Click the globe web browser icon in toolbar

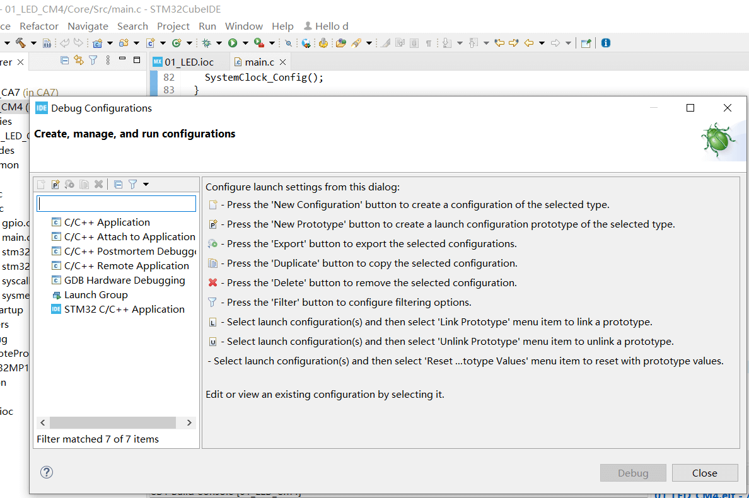pyautogui.click(x=306, y=43)
